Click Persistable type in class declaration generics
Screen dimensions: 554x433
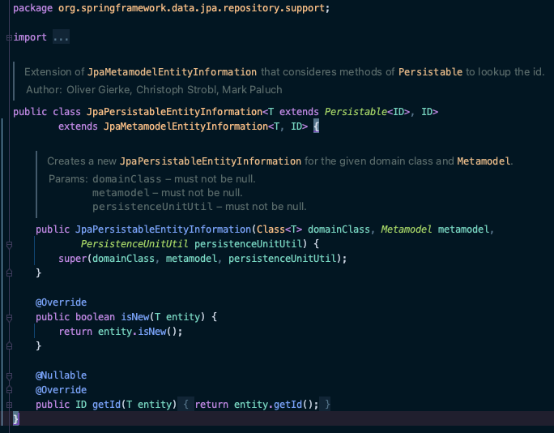[356, 112]
